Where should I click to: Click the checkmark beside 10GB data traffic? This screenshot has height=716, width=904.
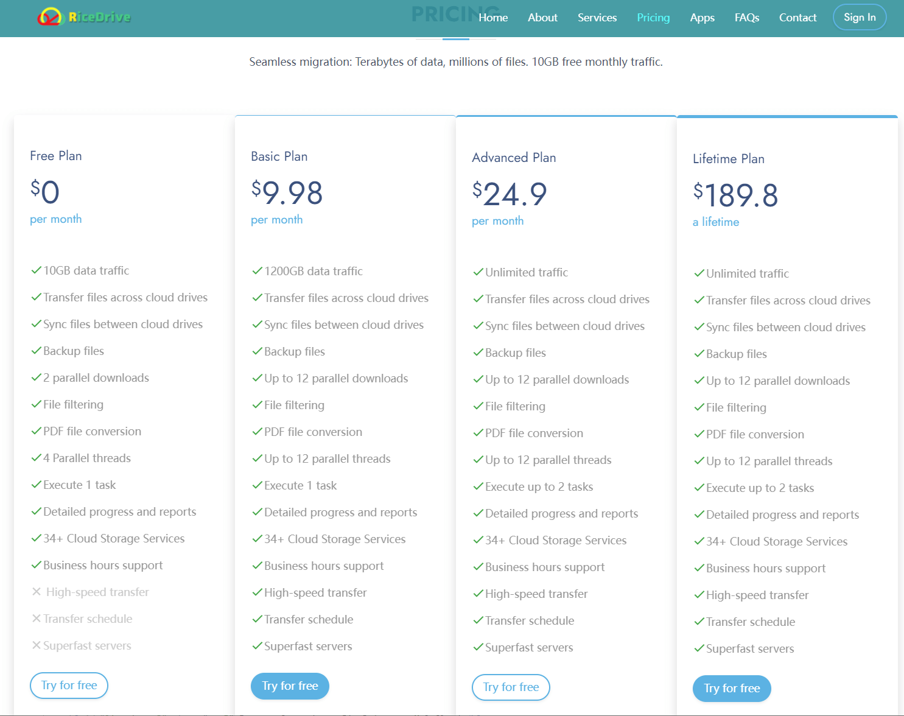[37, 270]
